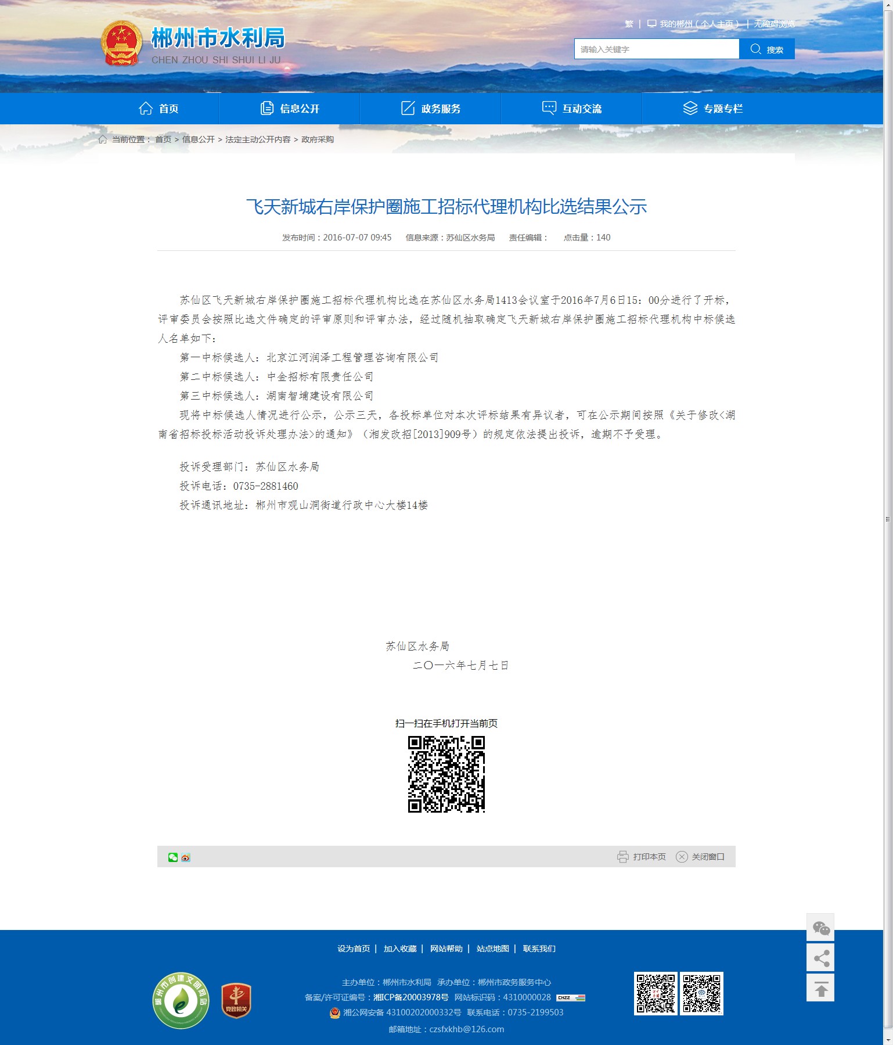Open 湘公网安备 43100202000332号 link

pos(402,1012)
